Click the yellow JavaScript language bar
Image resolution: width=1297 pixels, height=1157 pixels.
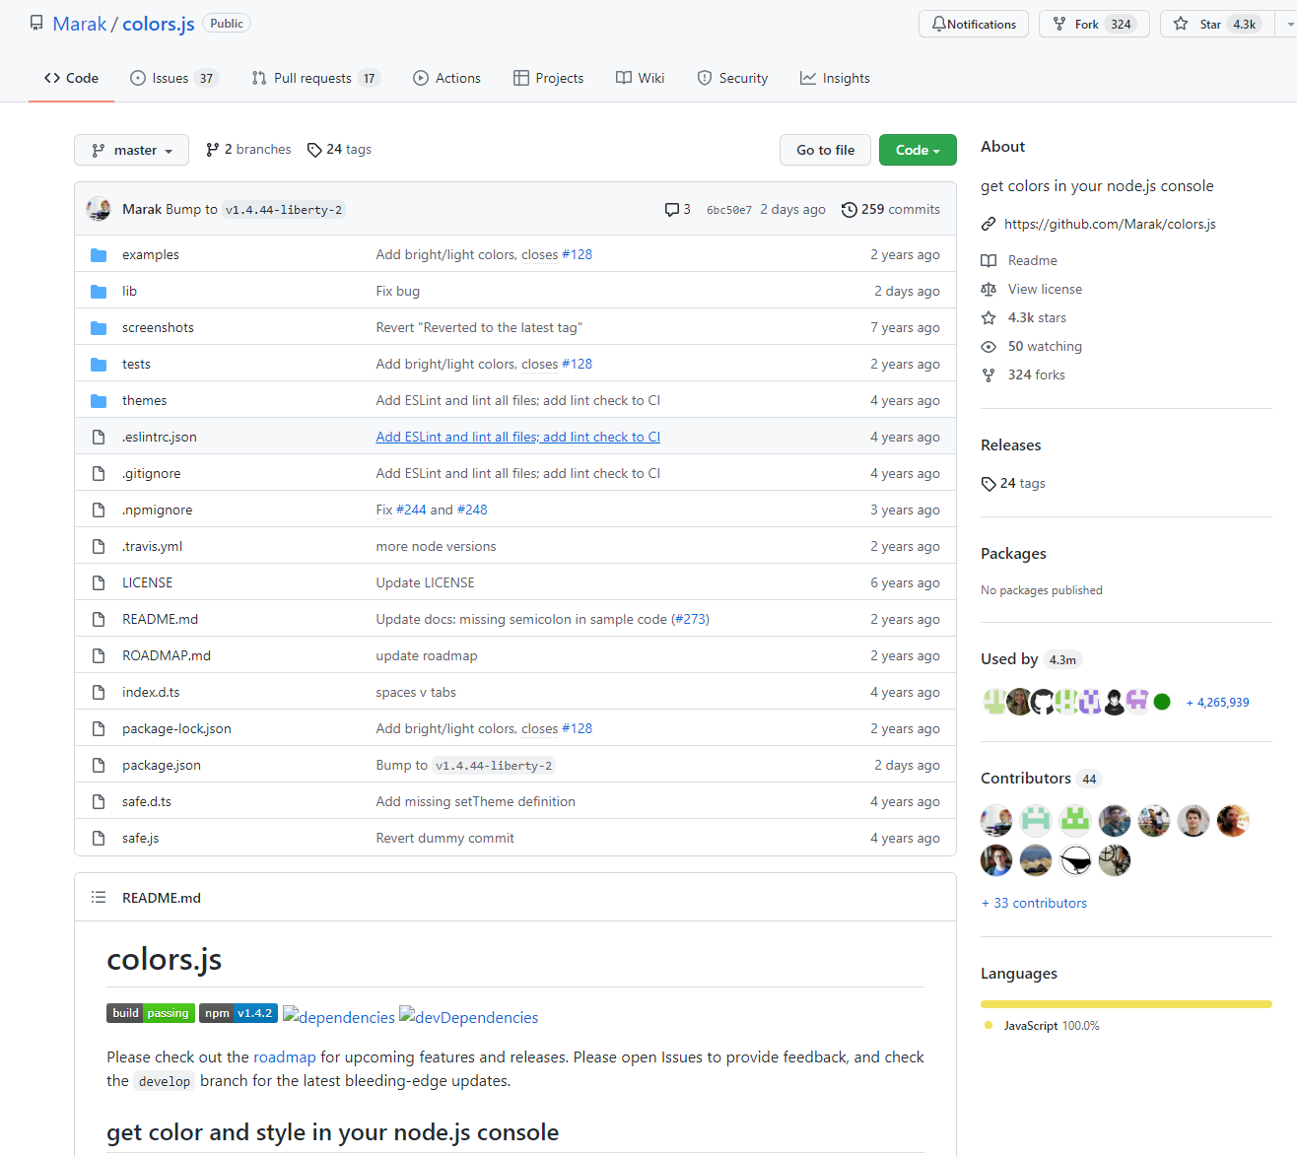[x=1126, y=1004]
